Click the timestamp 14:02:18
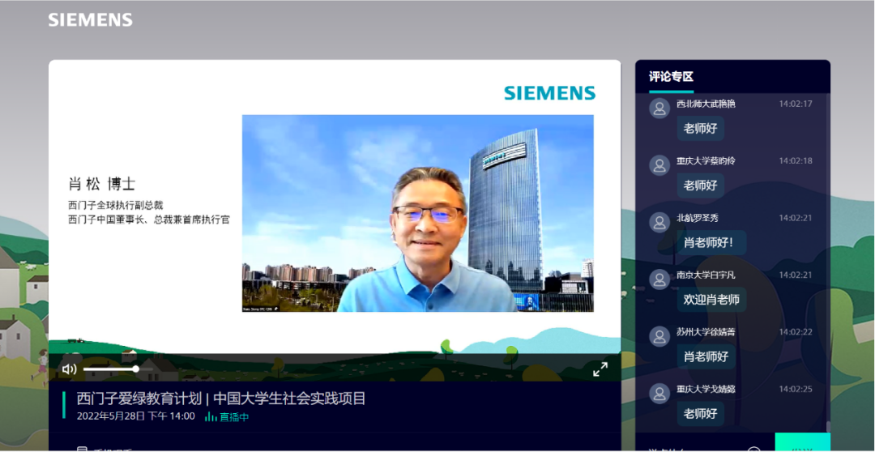 (x=796, y=160)
